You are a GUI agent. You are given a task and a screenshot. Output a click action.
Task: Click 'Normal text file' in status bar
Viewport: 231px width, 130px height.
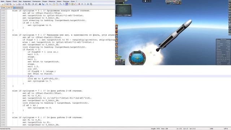[x=5, y=129]
